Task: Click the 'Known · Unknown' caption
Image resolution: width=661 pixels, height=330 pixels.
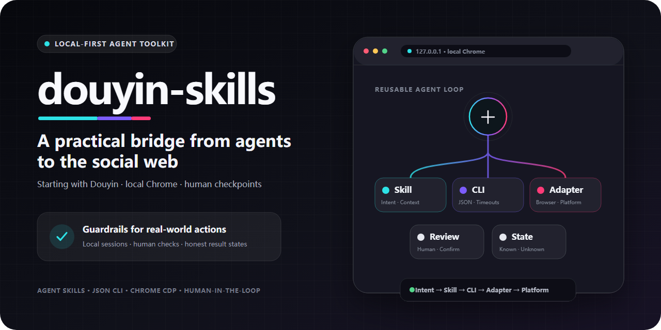Action: (522, 249)
